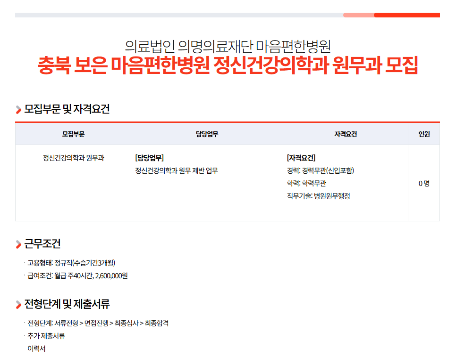Click the text 정신건강의학과 원무 제반 업무
The height and width of the screenshot is (364, 464).
tap(177, 170)
